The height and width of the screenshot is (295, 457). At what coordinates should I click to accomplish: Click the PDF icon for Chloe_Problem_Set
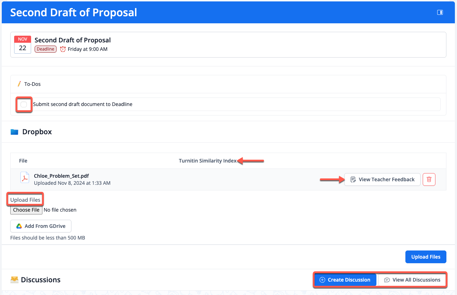[x=24, y=178]
